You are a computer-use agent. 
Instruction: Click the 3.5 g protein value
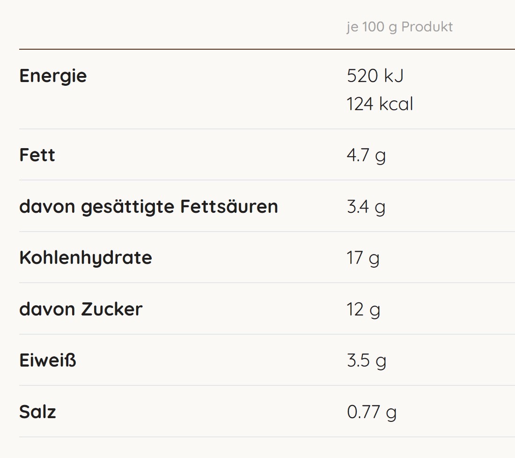click(x=367, y=360)
